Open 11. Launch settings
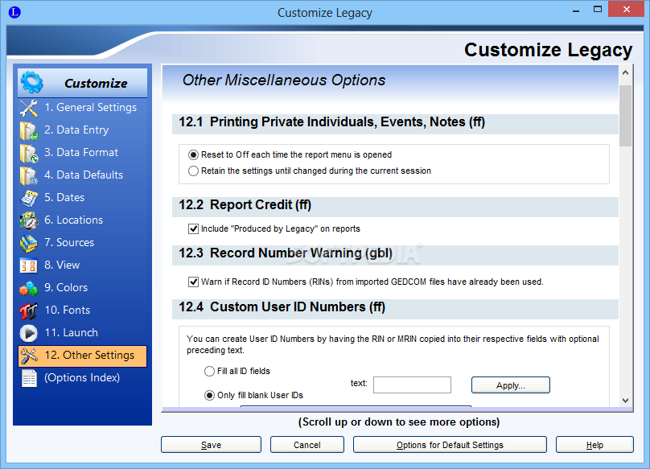Viewport: 650px width, 469px height. [x=72, y=332]
